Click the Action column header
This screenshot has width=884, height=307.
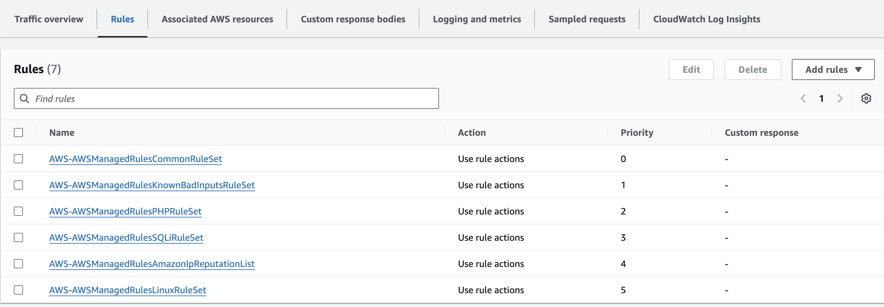click(x=472, y=133)
